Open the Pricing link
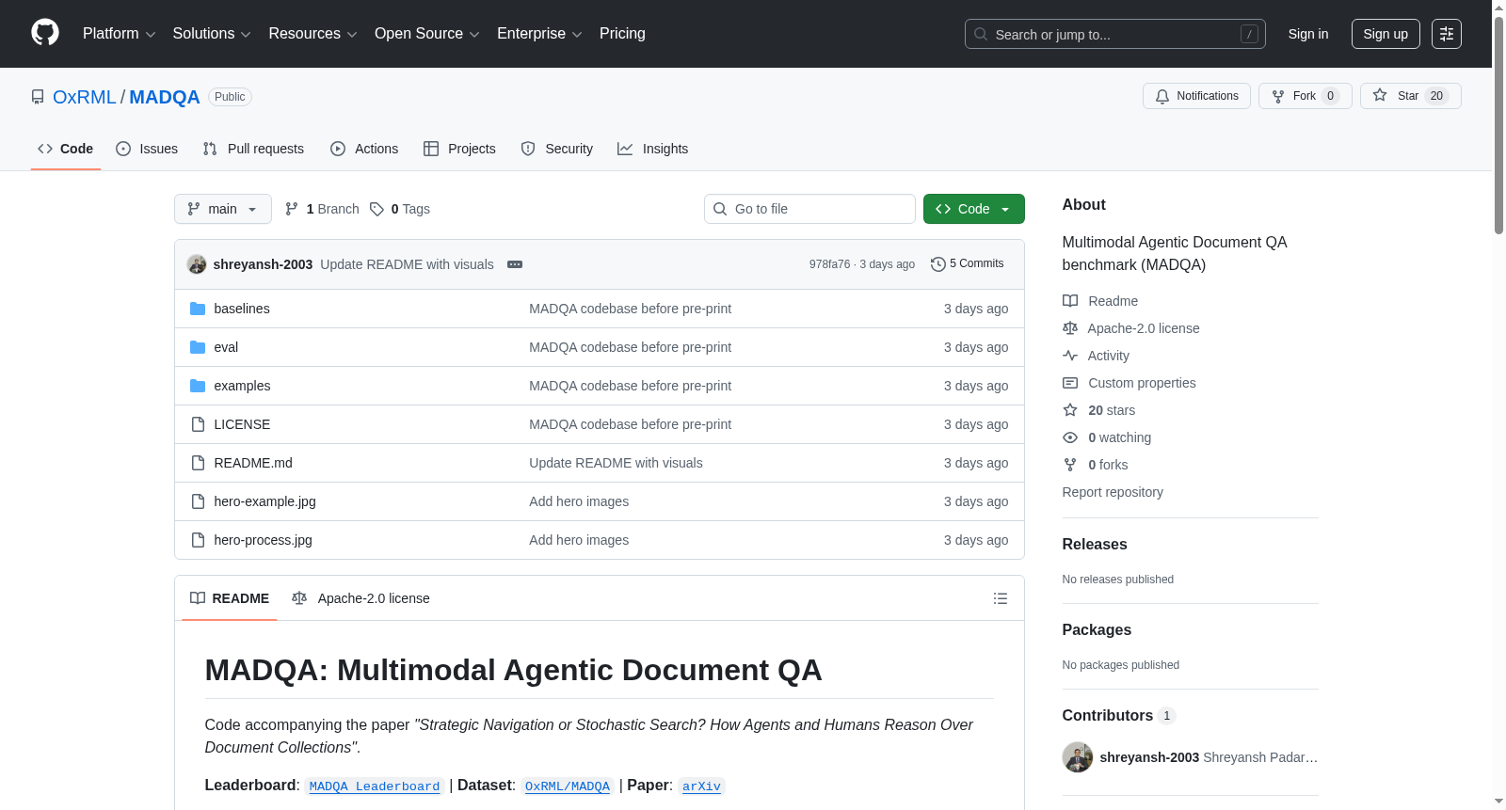Viewport: 1506px width, 810px height. click(622, 34)
